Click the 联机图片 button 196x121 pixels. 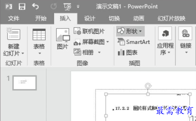pyautogui.click(x=89, y=31)
